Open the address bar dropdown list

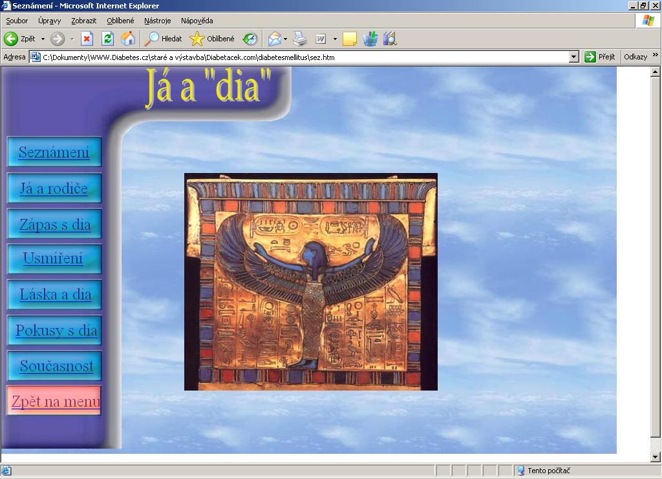coord(573,57)
